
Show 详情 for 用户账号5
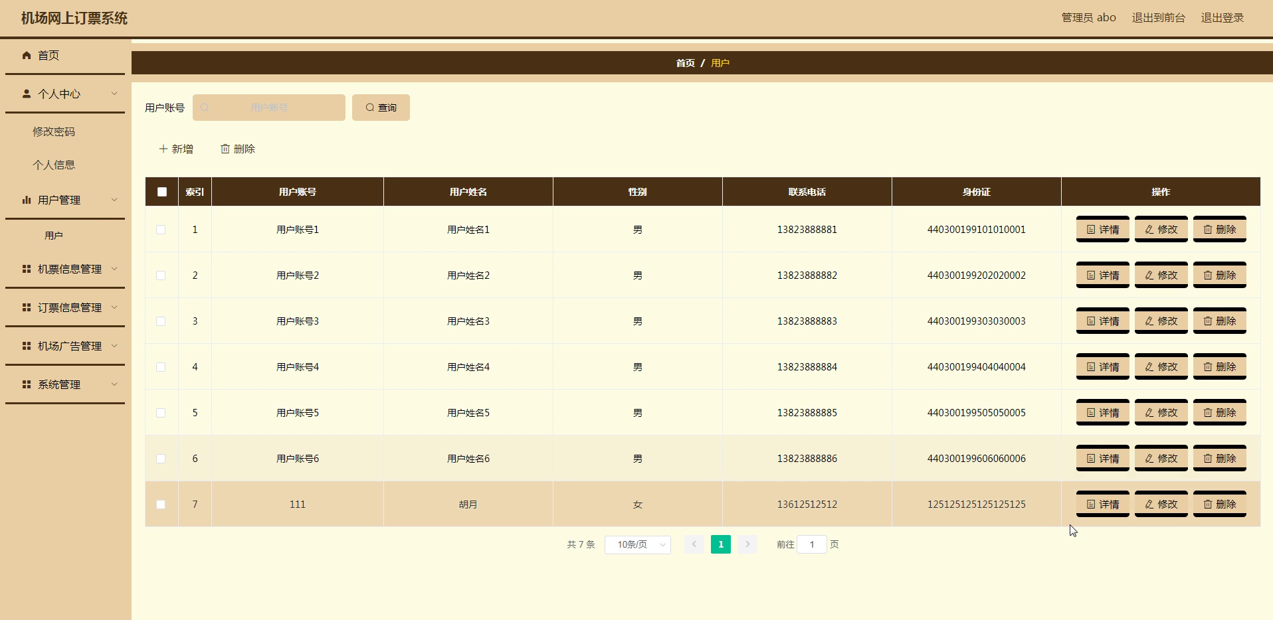(1103, 412)
